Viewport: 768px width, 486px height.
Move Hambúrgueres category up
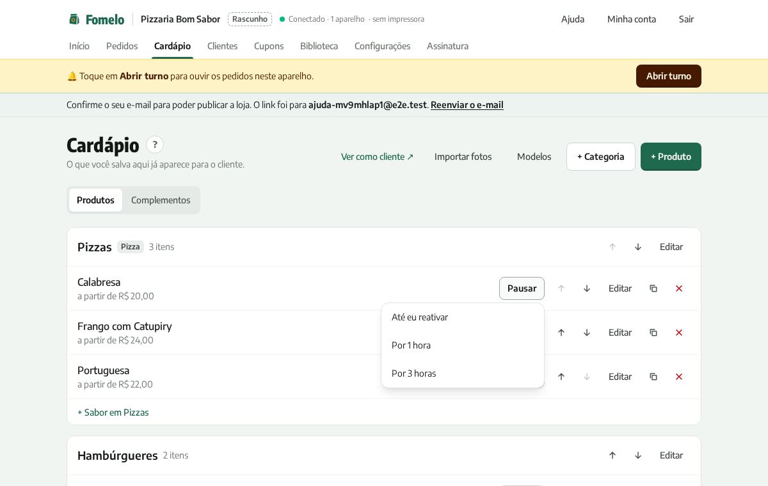point(612,455)
